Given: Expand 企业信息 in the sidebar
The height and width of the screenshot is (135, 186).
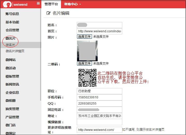Looking at the screenshot, I should pyautogui.click(x=12, y=92).
